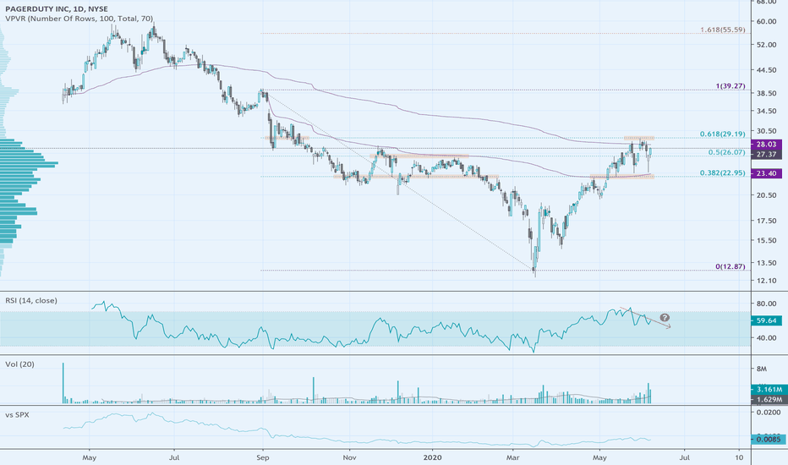This screenshot has height=465, width=788.
Task: Click the 44.50 price scale label
Action: 766,70
